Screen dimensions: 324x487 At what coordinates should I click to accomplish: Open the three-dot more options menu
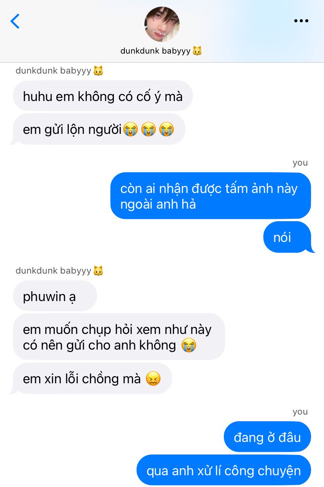(301, 21)
